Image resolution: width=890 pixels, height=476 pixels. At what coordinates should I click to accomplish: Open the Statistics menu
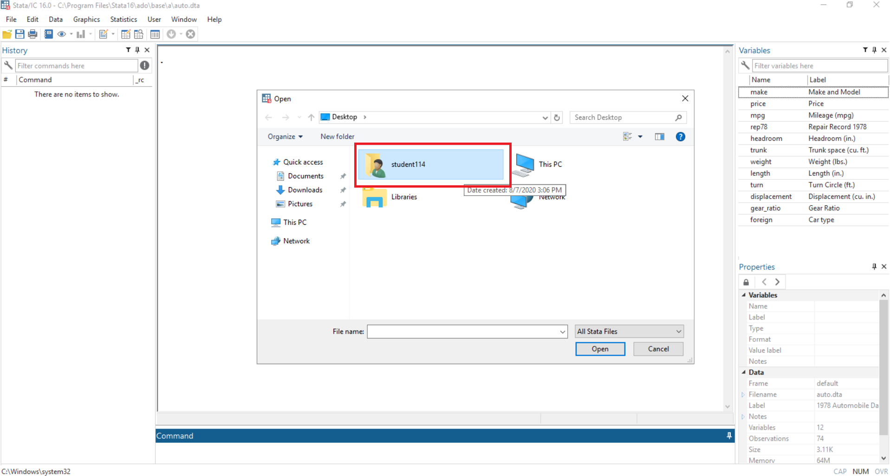pyautogui.click(x=123, y=19)
